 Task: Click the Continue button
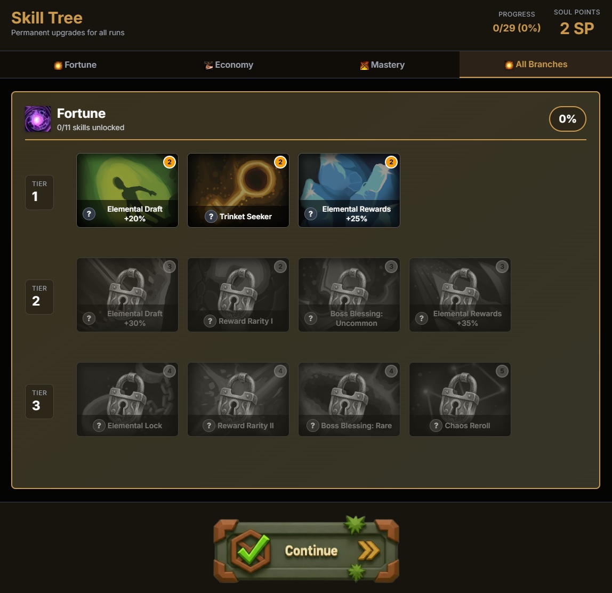tap(307, 550)
